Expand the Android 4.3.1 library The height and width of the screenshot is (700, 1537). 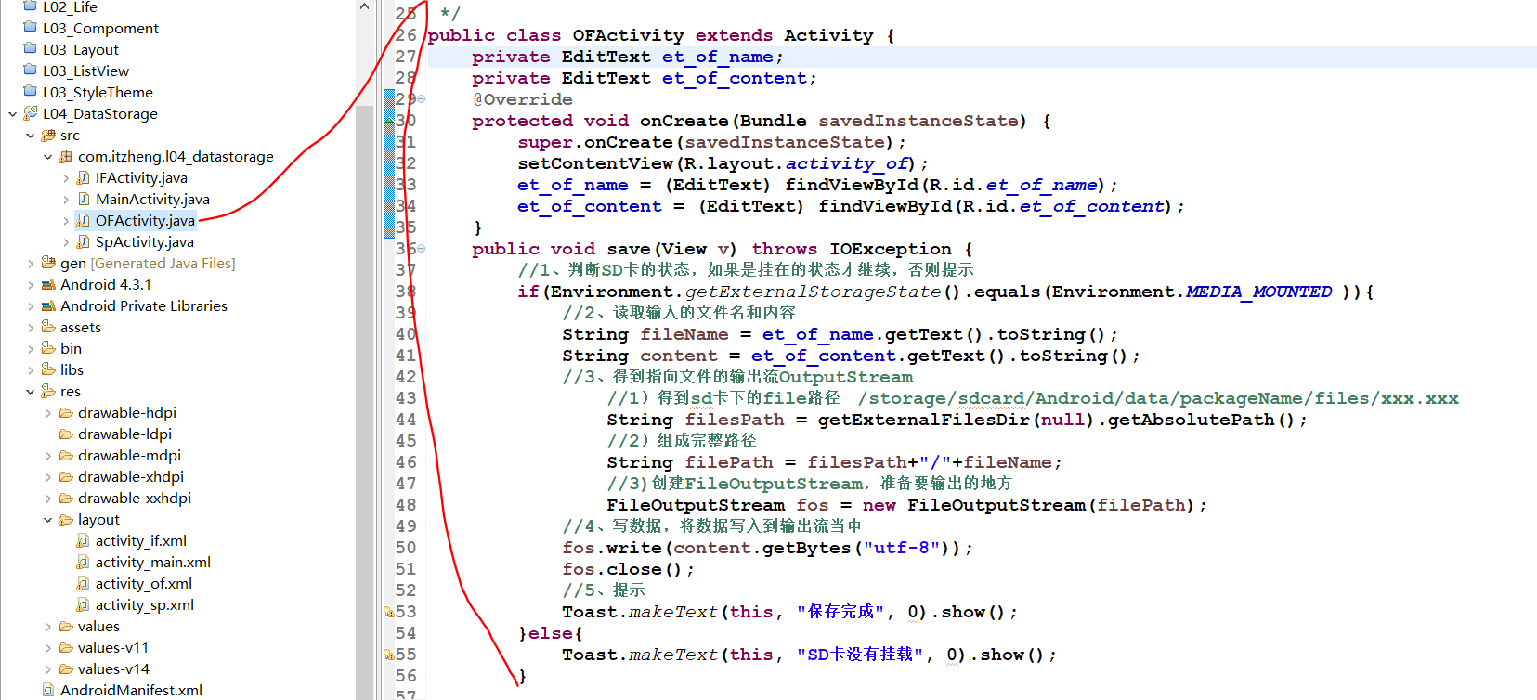click(x=31, y=285)
